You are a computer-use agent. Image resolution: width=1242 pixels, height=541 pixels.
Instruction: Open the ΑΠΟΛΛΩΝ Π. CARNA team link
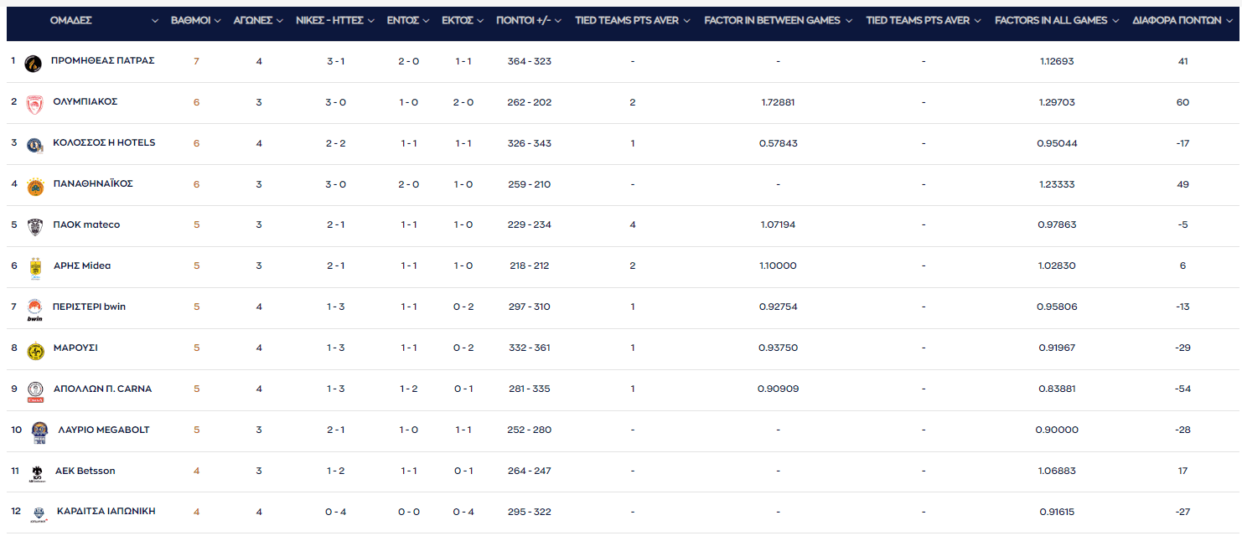(102, 389)
